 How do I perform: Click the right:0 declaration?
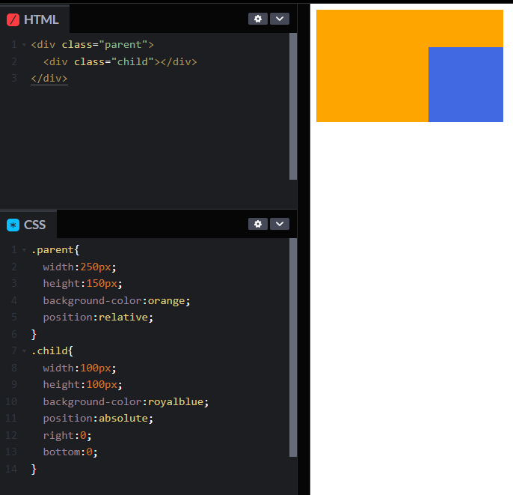(67, 435)
